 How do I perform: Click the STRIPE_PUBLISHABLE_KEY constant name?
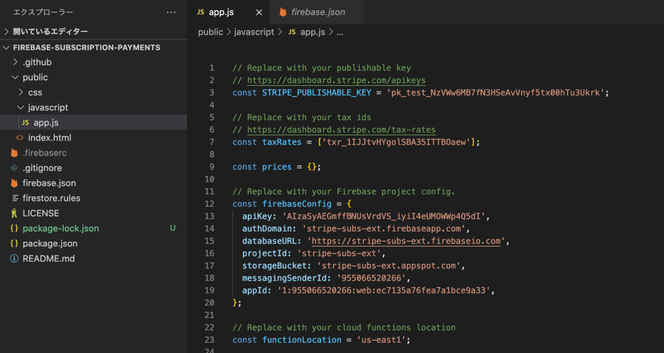point(317,93)
